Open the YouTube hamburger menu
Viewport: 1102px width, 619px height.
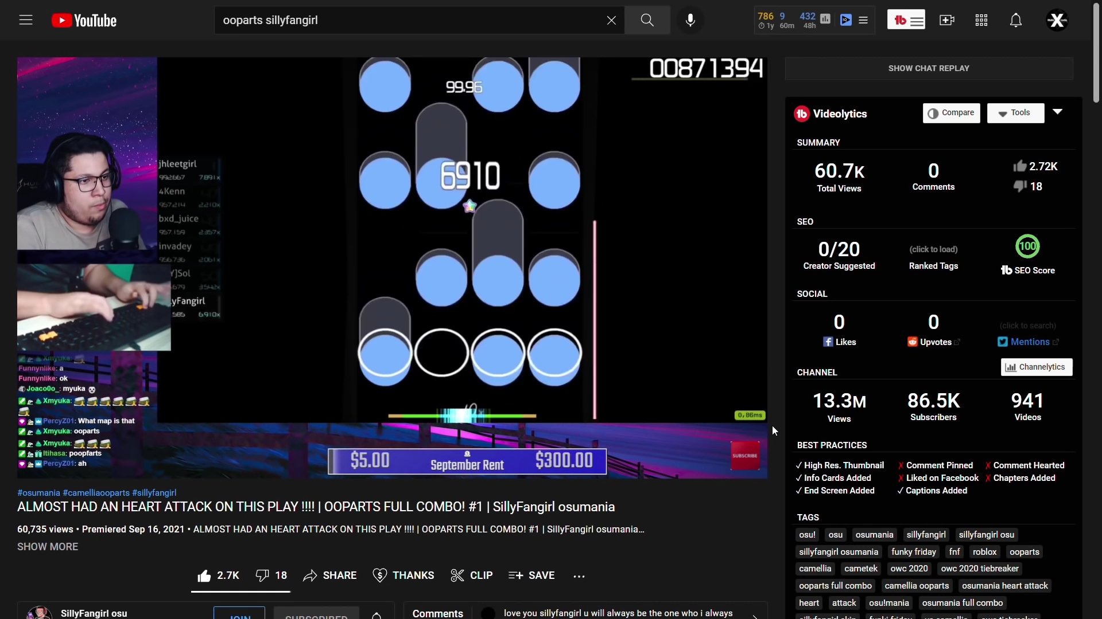coord(26,19)
